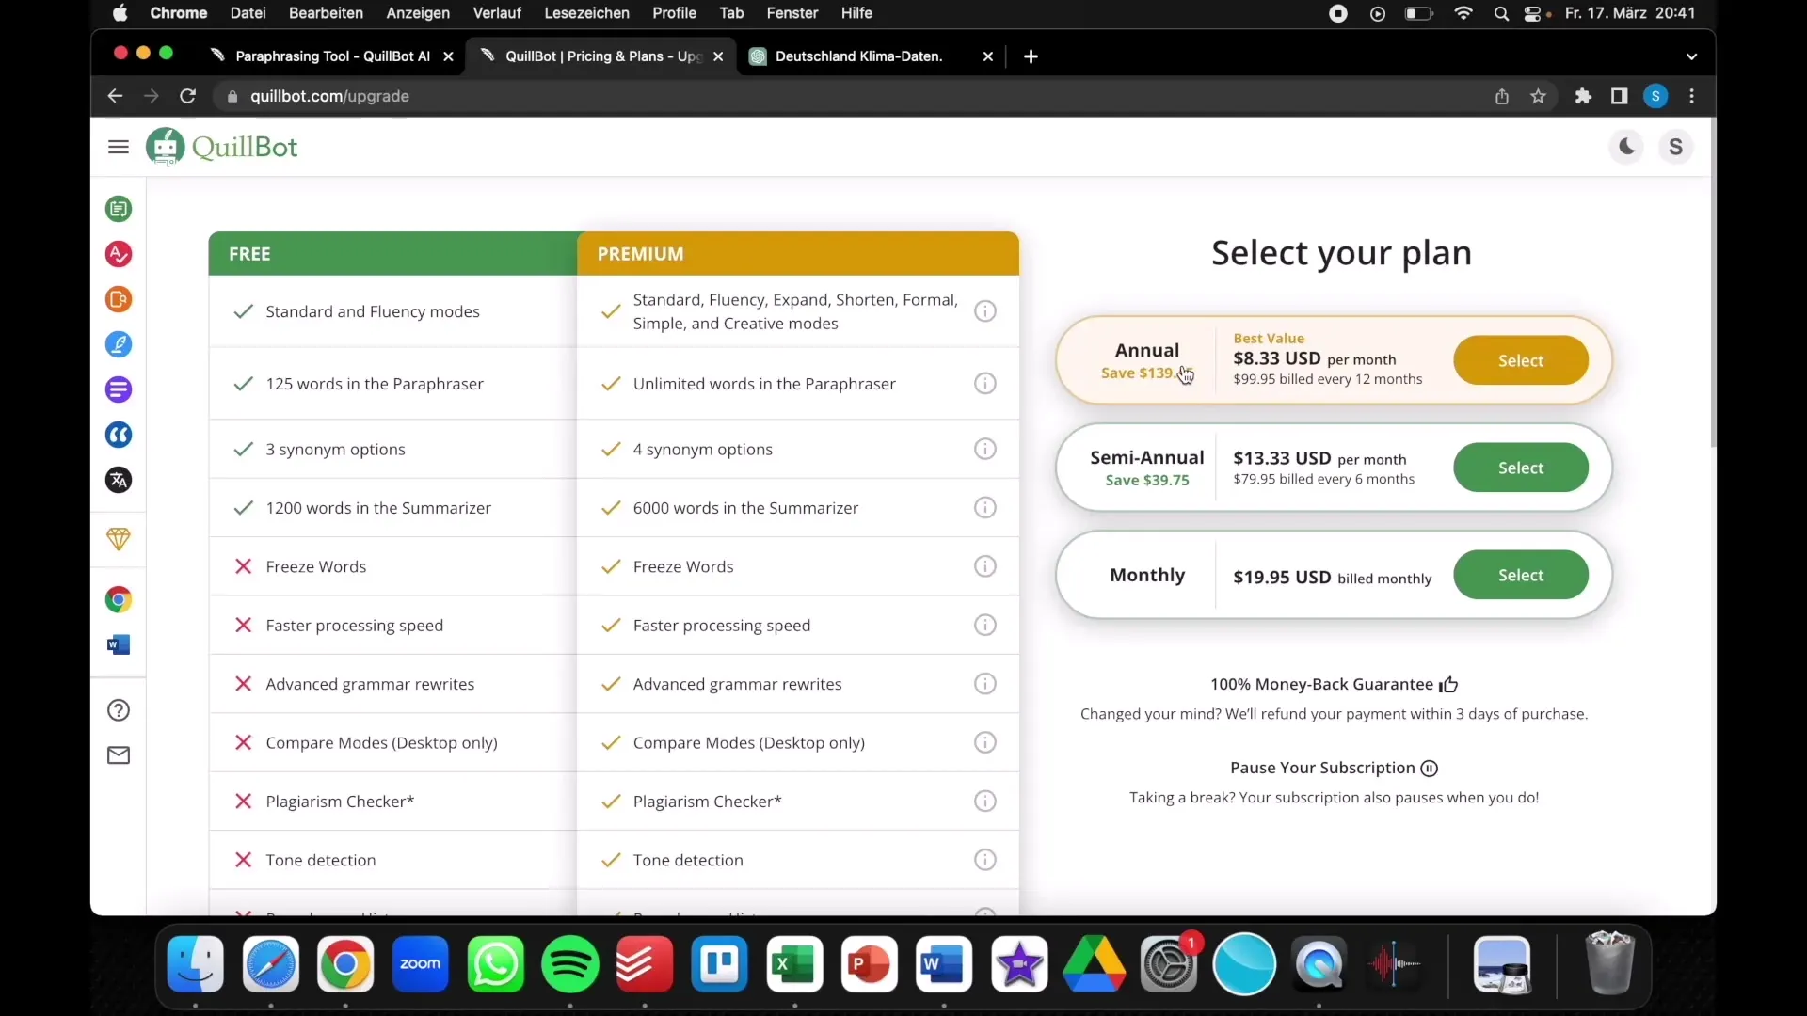
Task: Open the Fenster menu
Action: [x=792, y=13]
